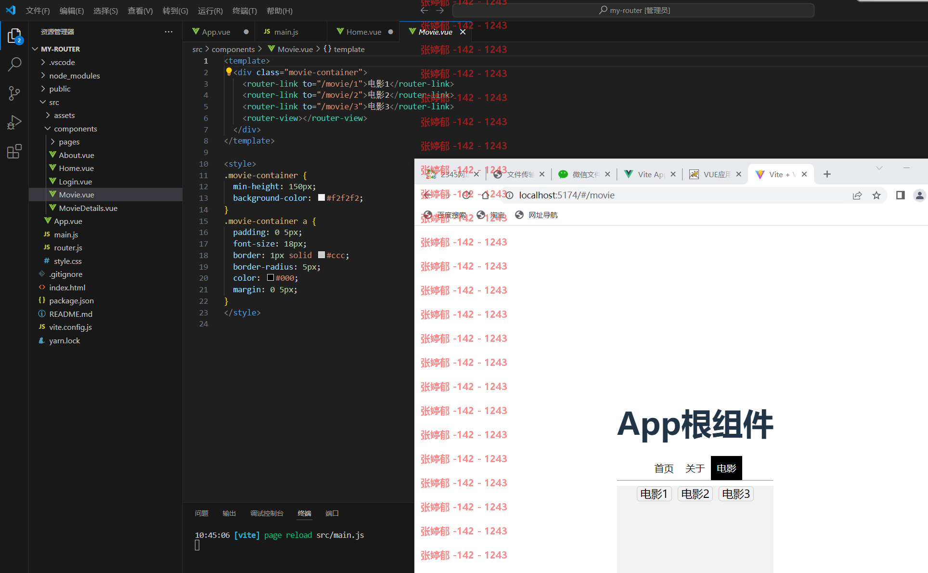Click the browser back arrow
This screenshot has height=573, width=928.
(x=427, y=195)
